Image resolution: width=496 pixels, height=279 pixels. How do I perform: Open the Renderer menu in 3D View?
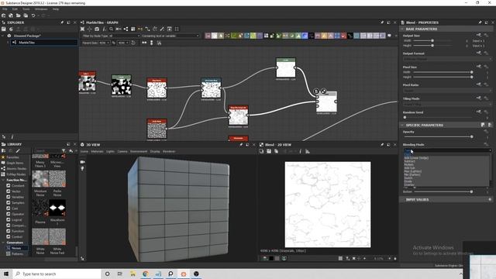169,152
